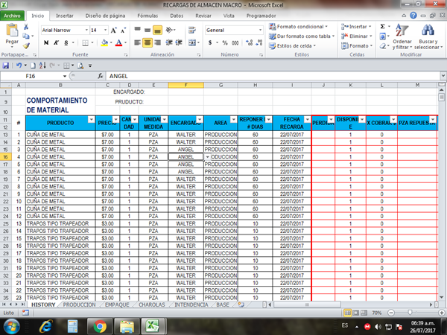Image resolution: width=447 pixels, height=335 pixels.
Task: Expand the Arial Narrow font name dropdown
Action: [84, 30]
